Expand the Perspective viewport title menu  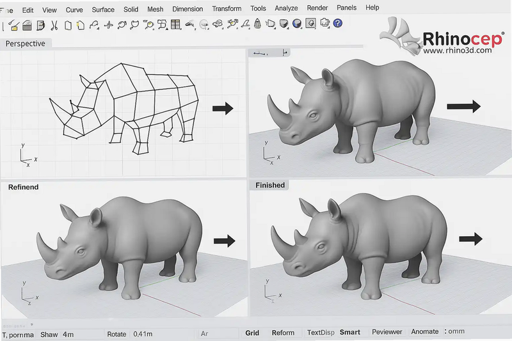tap(26, 44)
